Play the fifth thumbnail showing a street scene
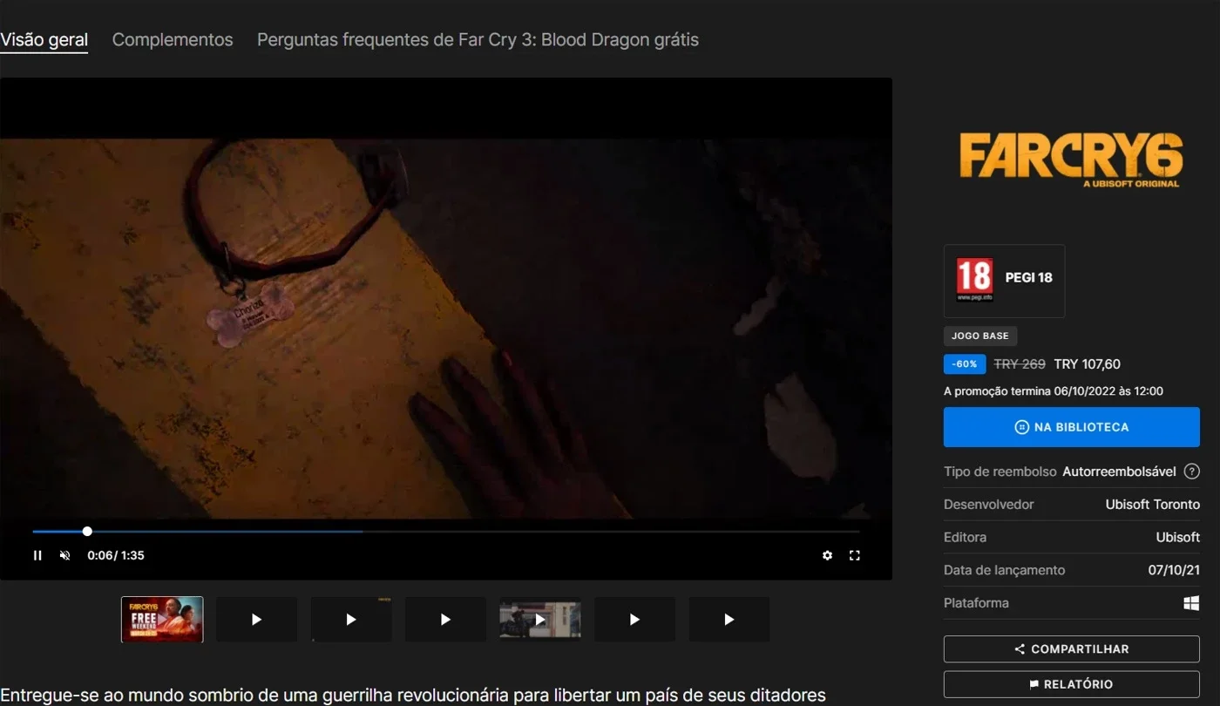The image size is (1220, 706). coord(540,619)
